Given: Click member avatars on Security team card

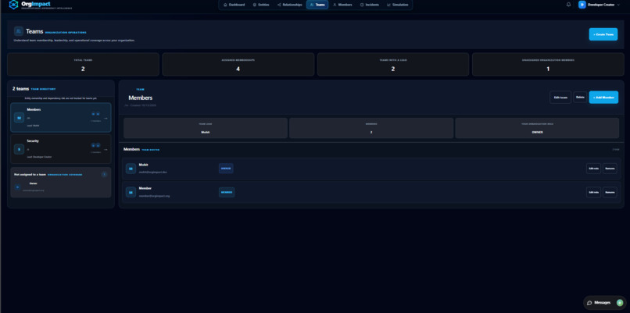Looking at the screenshot, I should [95, 145].
